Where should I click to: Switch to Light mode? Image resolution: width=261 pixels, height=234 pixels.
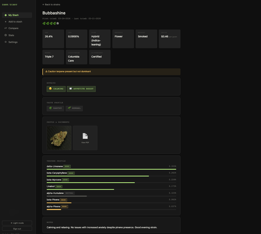click(17, 223)
